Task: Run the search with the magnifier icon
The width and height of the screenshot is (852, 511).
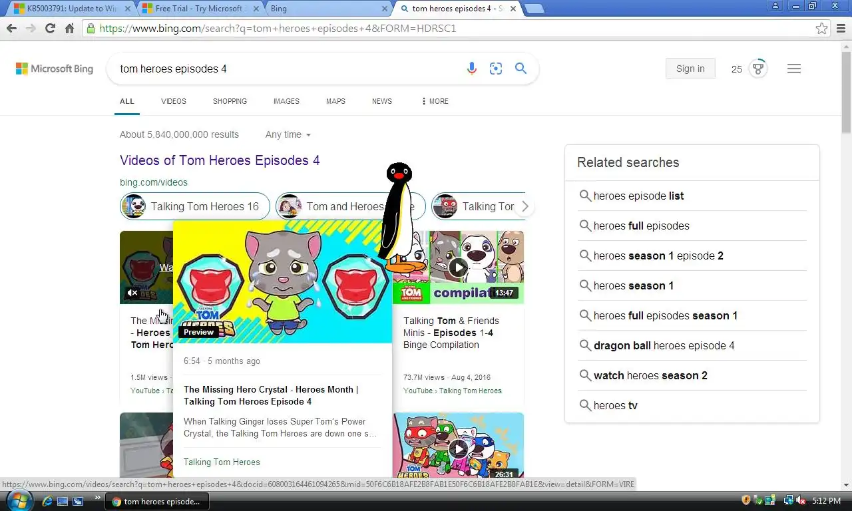Action: [x=521, y=69]
